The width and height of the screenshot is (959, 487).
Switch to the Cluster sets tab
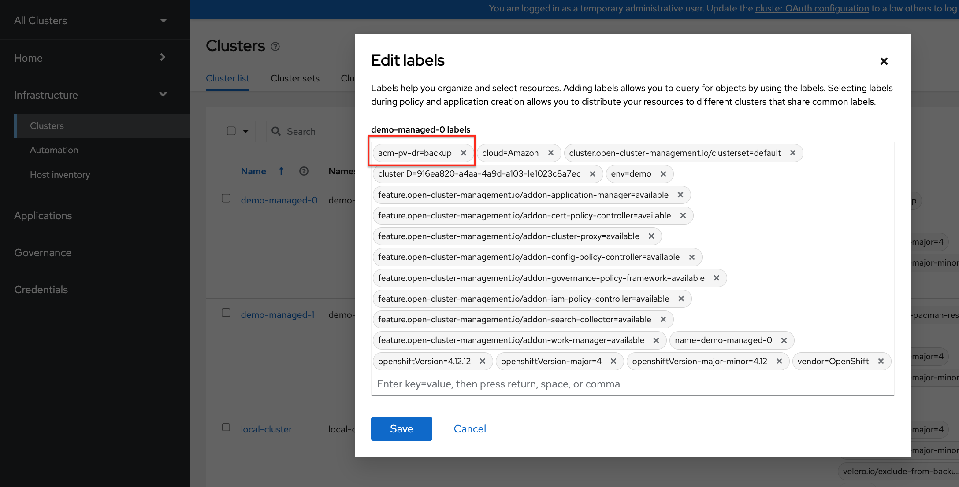[295, 78]
